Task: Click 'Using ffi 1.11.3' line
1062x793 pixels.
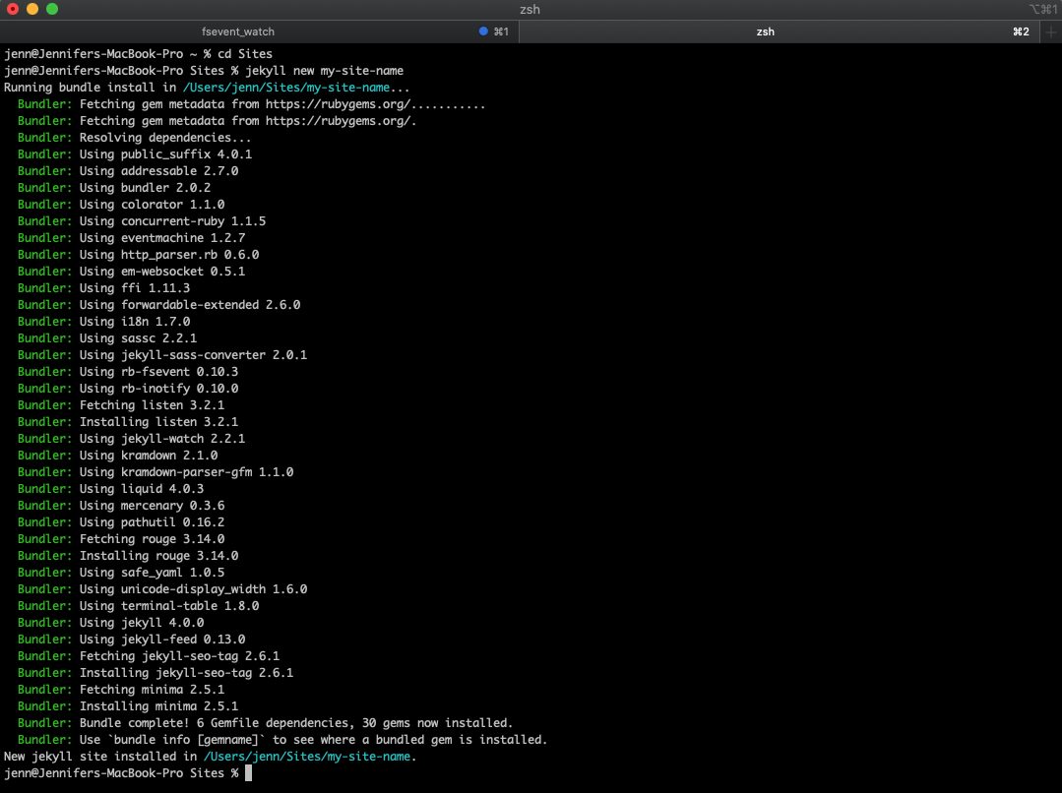Action: click(135, 288)
